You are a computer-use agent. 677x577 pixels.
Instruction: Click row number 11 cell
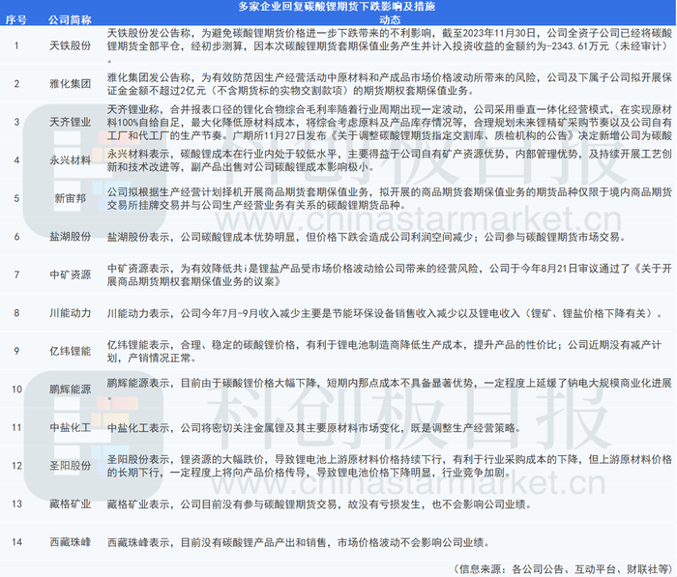click(x=16, y=428)
